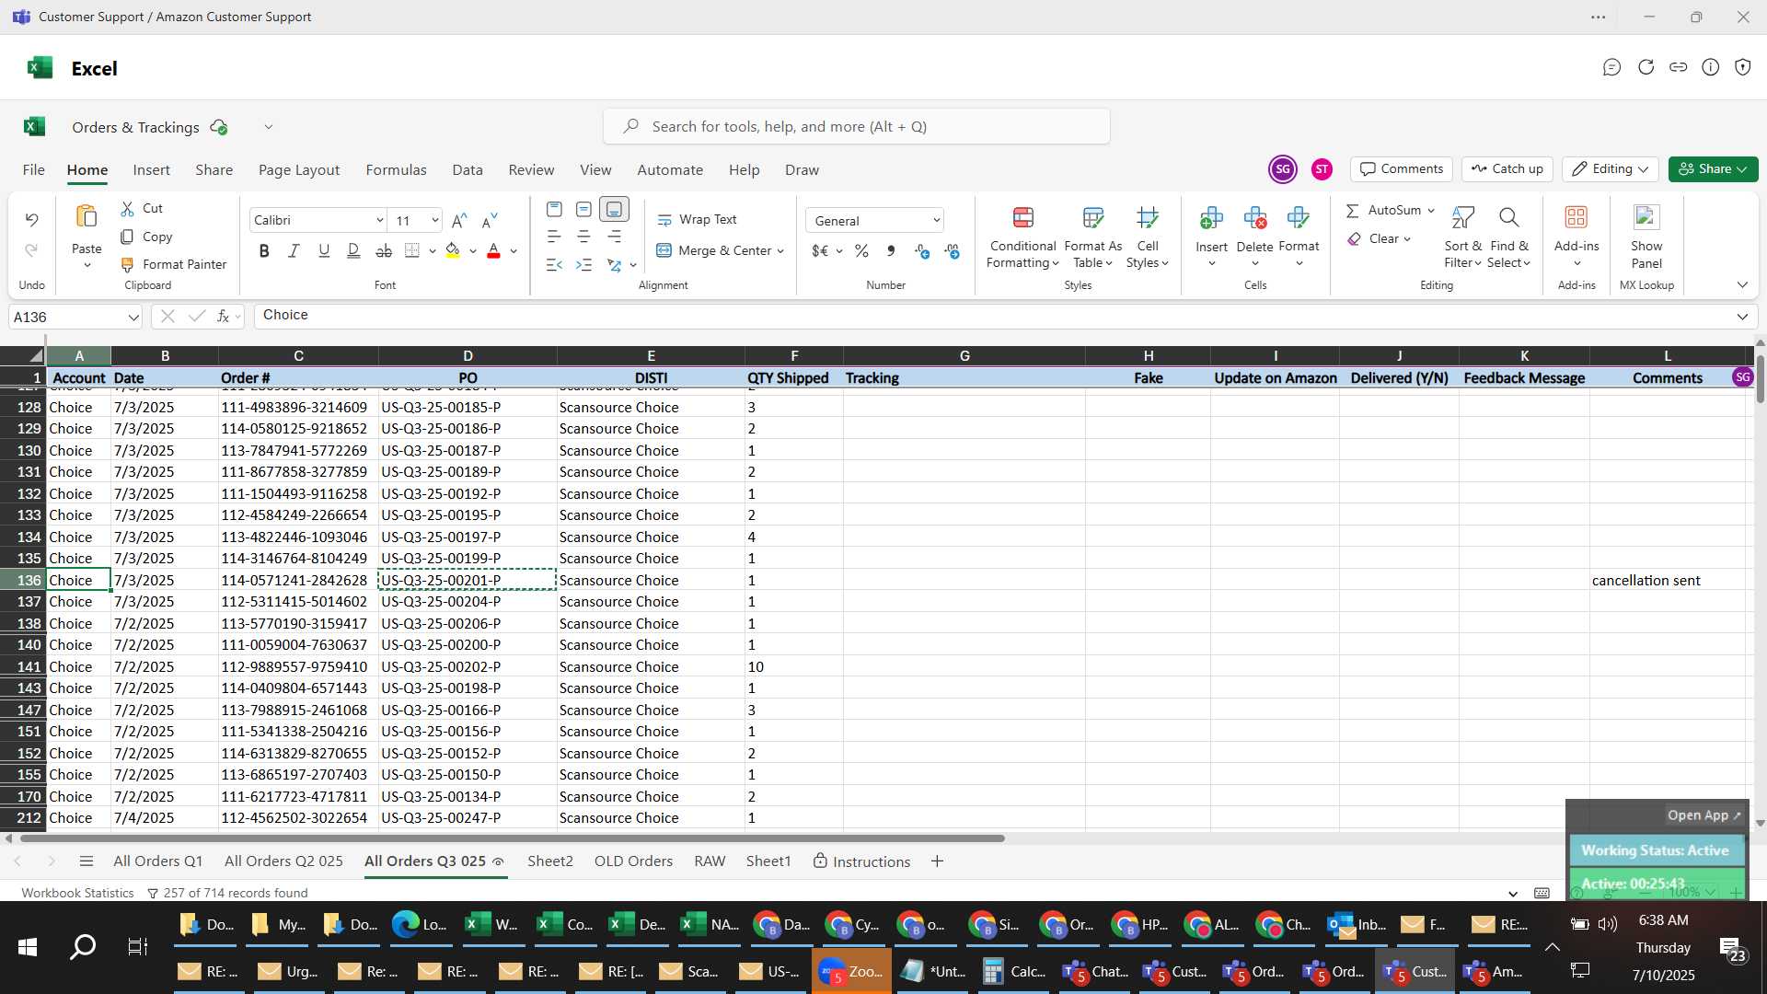This screenshot has height=994, width=1767.
Task: Click the horizontal sheet scrollbar
Action: 512,838
